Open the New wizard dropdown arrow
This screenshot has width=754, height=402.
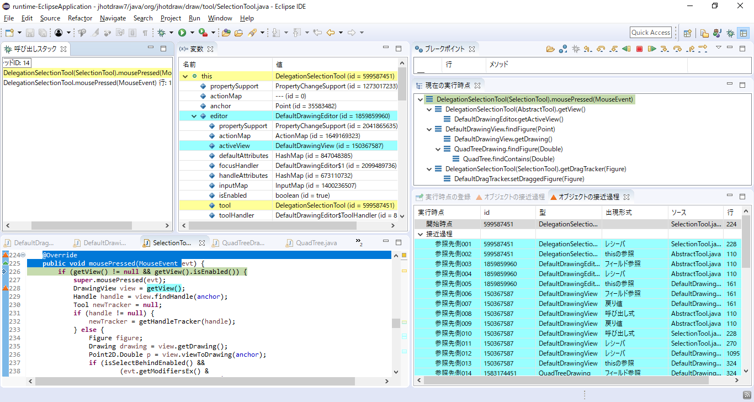coord(19,33)
